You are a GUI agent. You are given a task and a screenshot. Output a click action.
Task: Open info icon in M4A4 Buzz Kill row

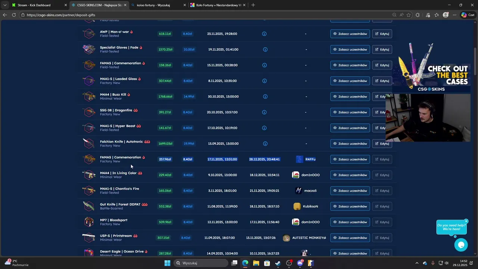265,96
